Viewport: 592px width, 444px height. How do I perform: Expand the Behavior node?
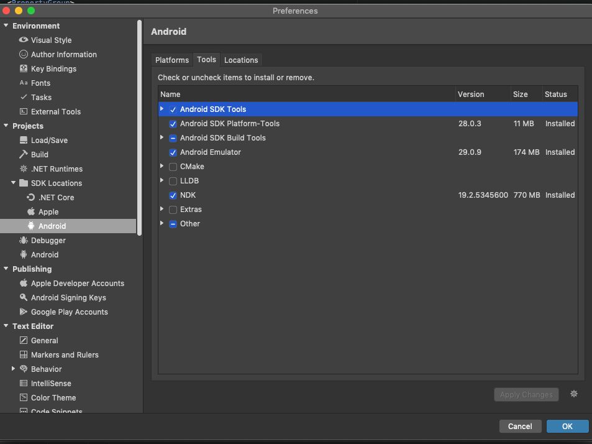[13, 368]
